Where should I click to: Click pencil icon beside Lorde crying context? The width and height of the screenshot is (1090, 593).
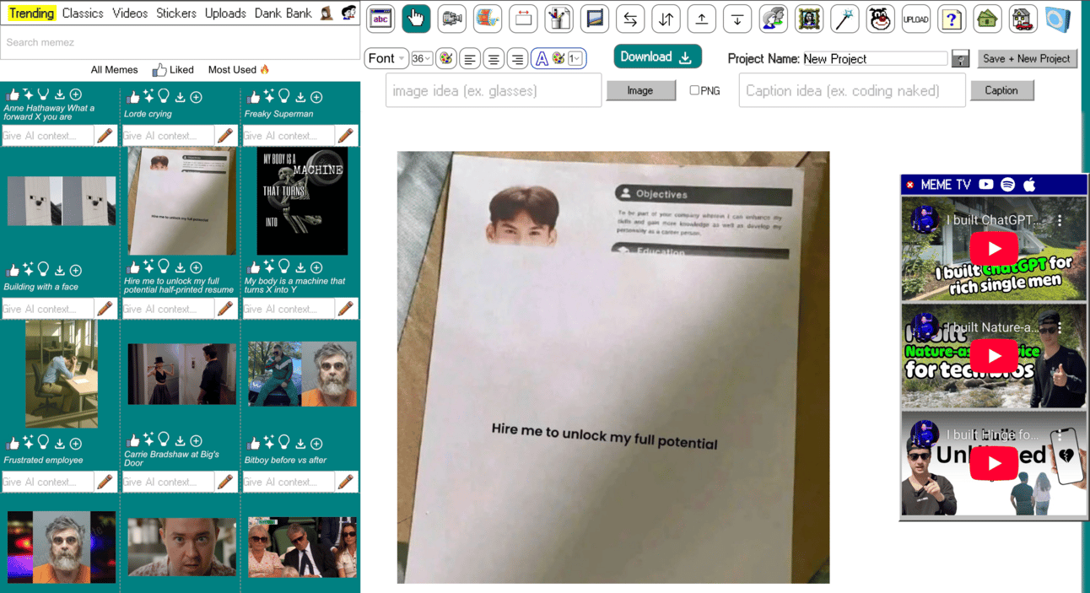(225, 135)
